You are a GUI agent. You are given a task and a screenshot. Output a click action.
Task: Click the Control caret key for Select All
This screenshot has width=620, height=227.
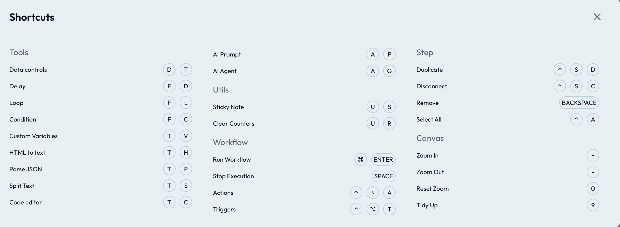576,119
